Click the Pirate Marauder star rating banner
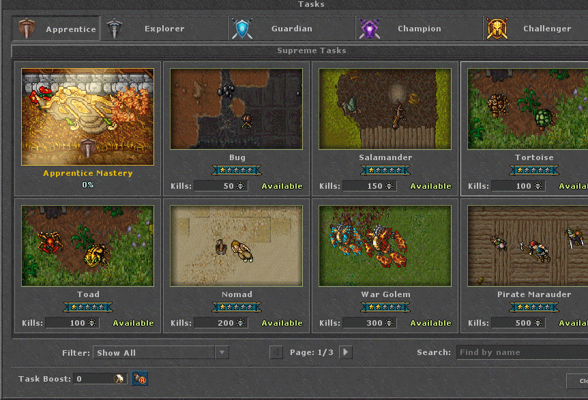 coord(534,307)
